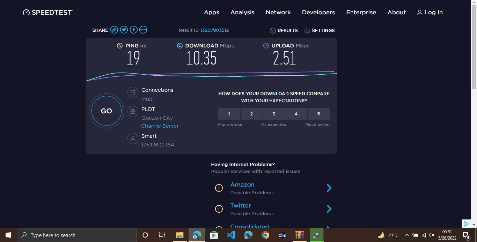The image size is (477, 242).
Task: Share result on Facebook icon
Action: point(133,30)
